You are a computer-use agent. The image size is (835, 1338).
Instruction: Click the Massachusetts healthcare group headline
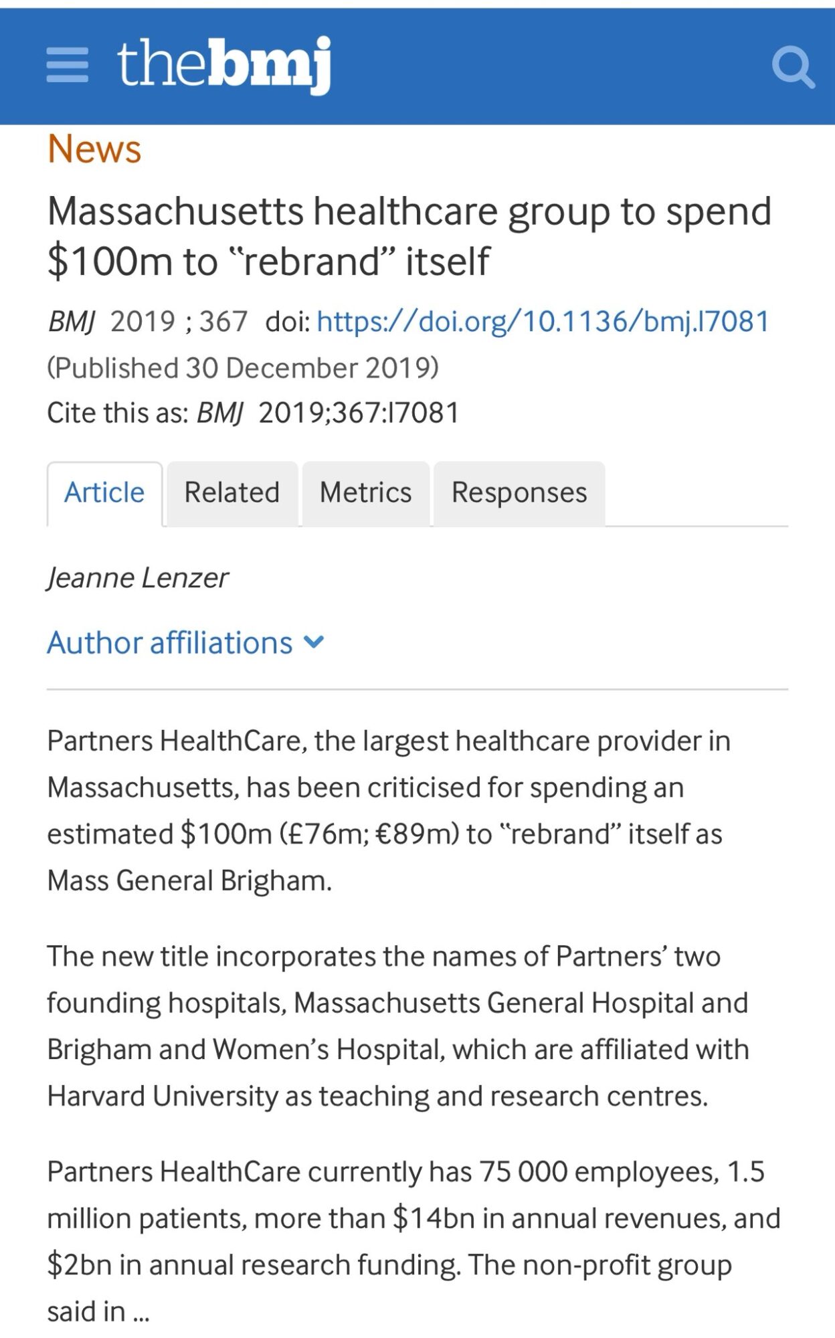point(408,235)
